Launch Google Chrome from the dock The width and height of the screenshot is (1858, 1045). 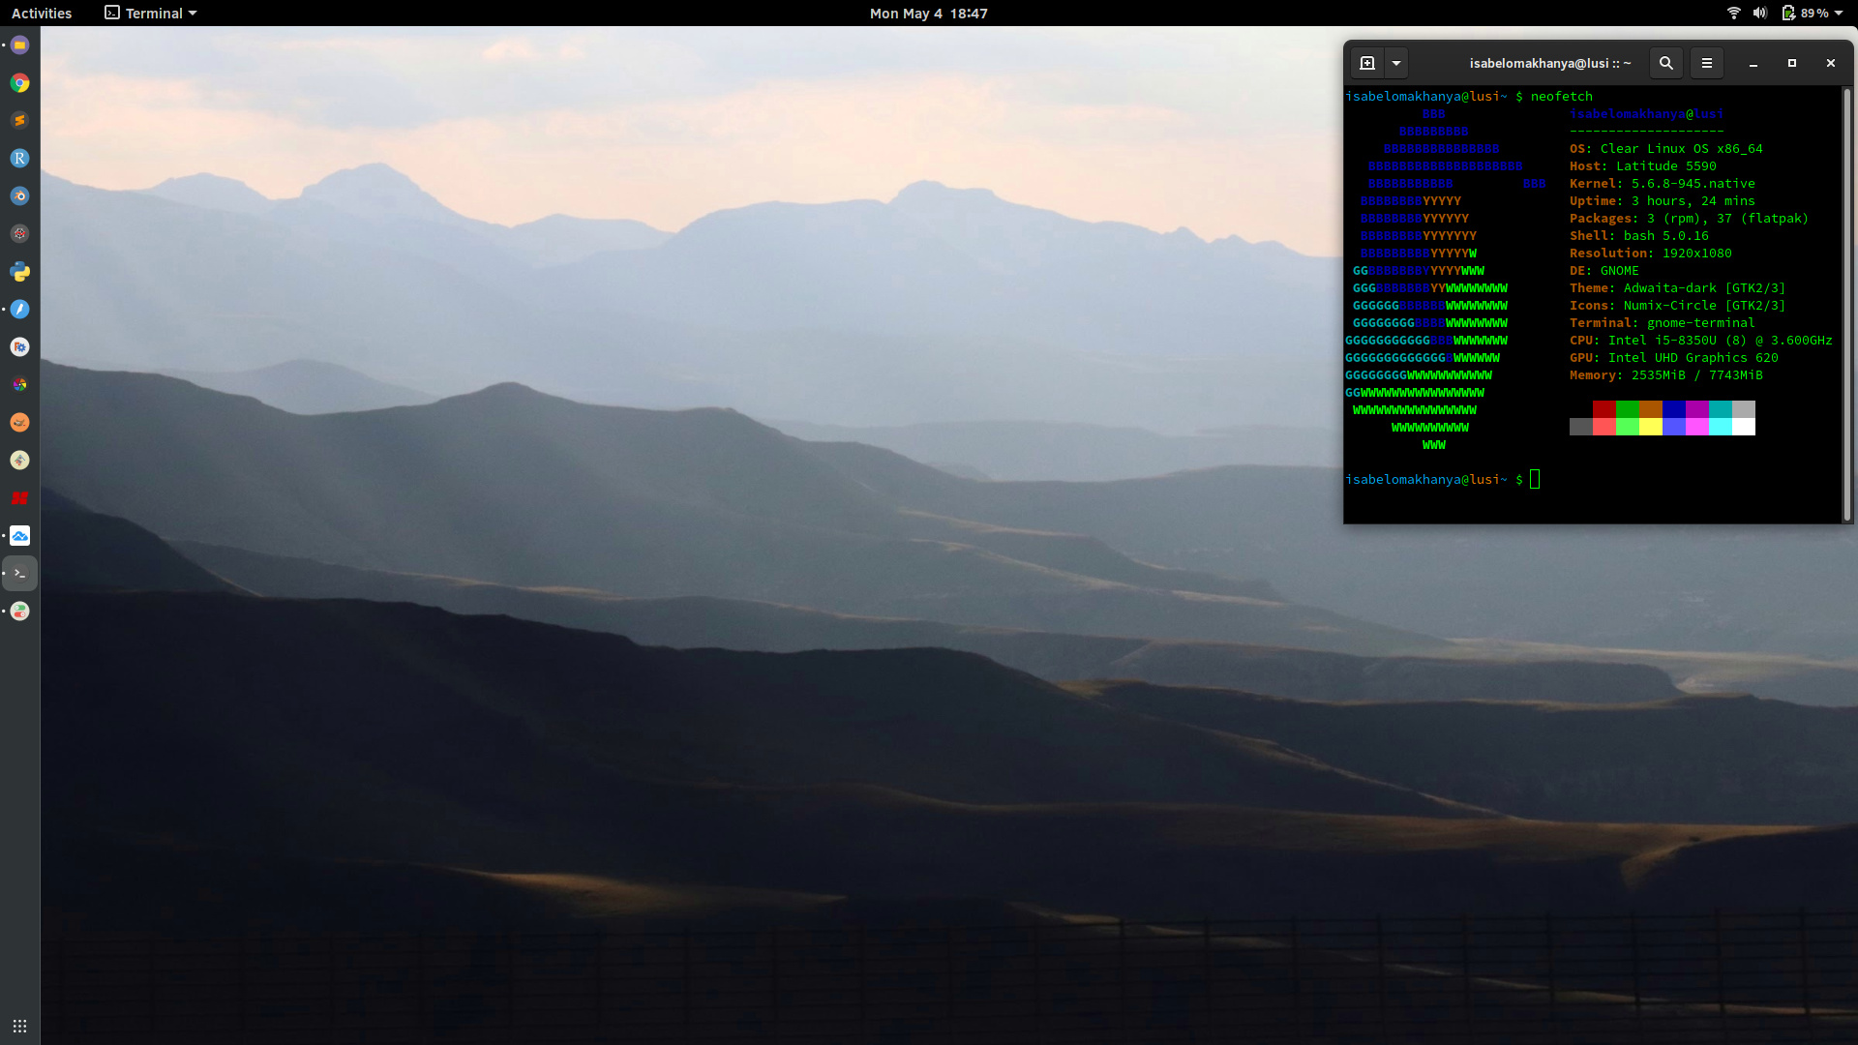coord(19,83)
